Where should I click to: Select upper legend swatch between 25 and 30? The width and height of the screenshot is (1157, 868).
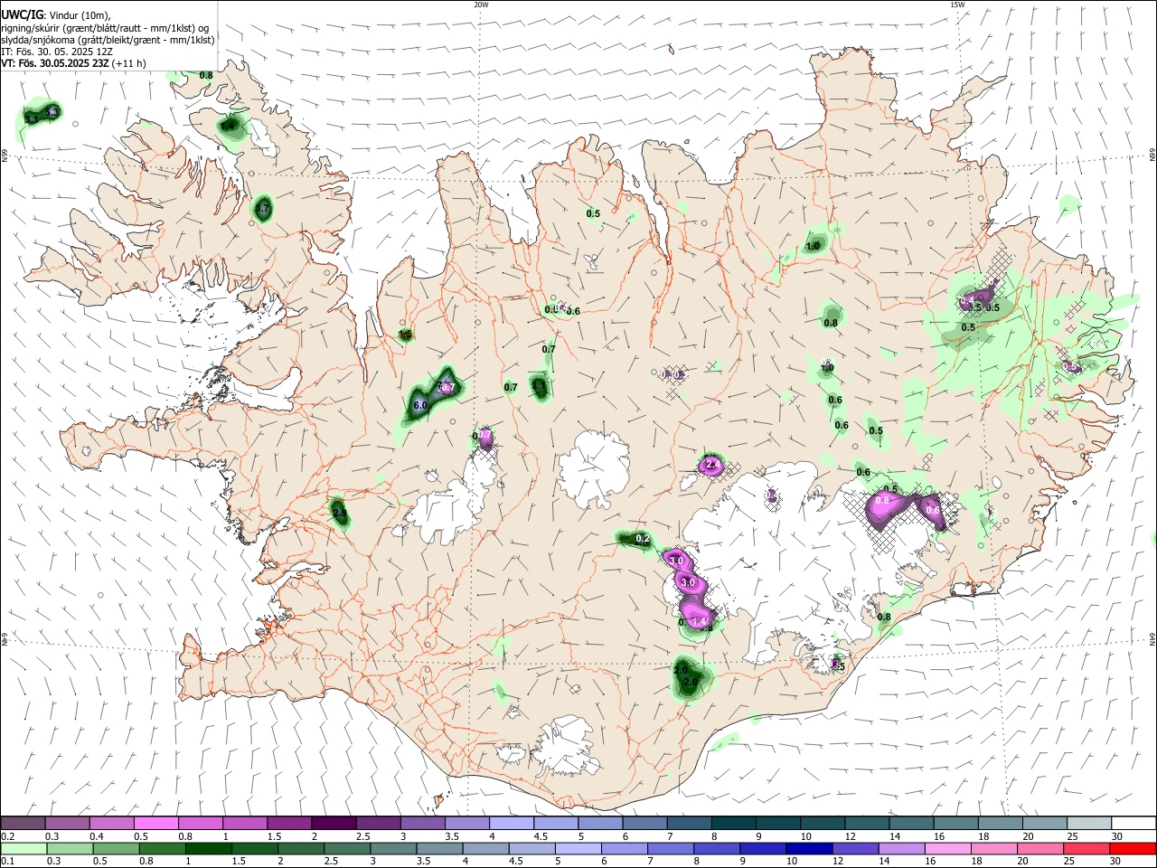(1089, 823)
